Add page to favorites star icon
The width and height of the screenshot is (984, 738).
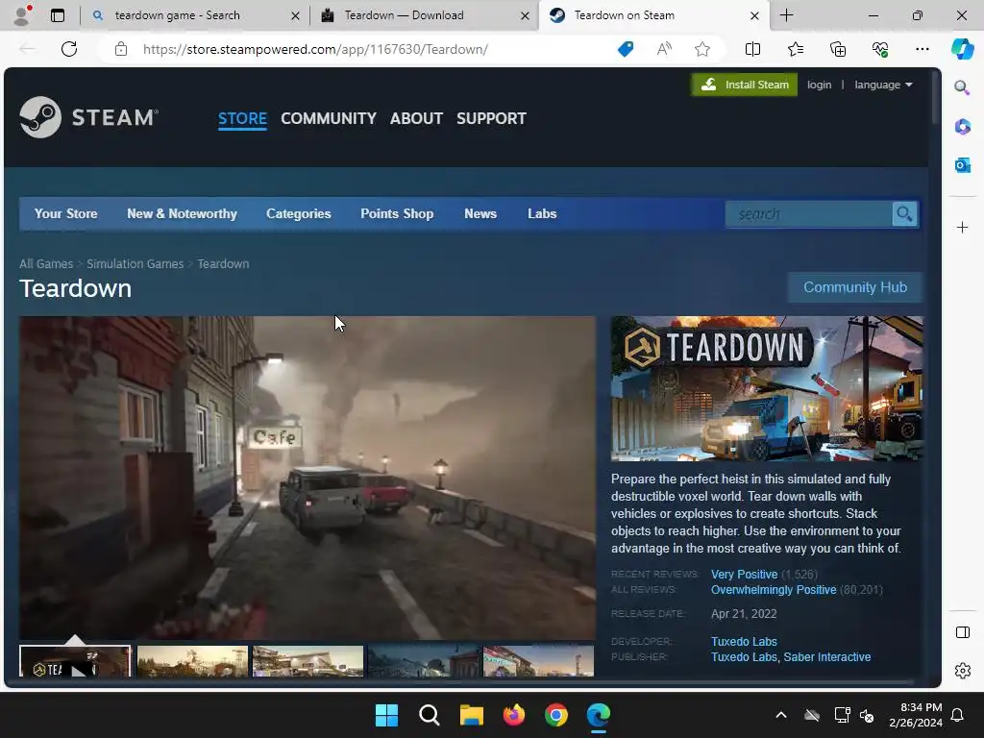click(x=702, y=49)
